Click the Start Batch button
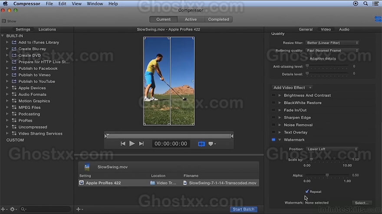The width and height of the screenshot is (382, 214). tap(244, 209)
